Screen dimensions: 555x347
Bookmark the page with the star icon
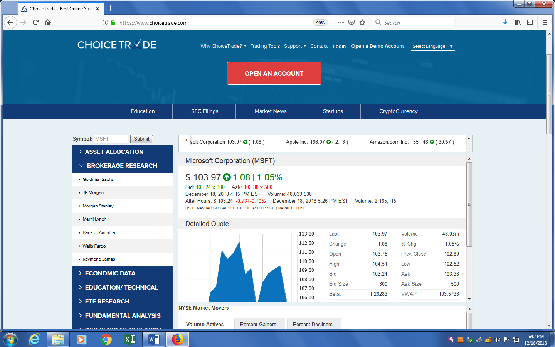point(362,22)
